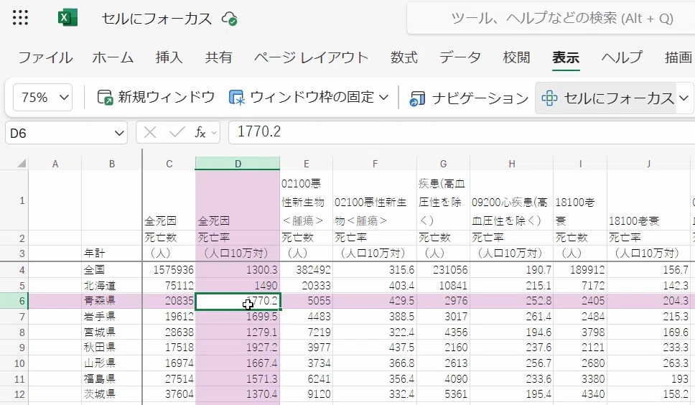Select column B header
Image resolution: width=695 pixels, height=405 pixels.
pos(112,164)
